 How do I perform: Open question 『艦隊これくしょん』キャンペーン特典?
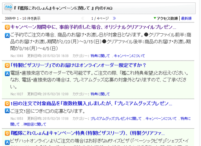point(87,133)
